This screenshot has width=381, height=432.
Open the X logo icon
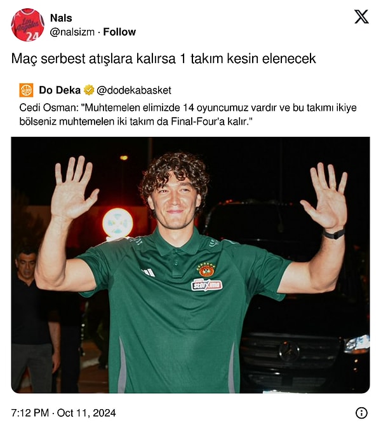point(361,17)
